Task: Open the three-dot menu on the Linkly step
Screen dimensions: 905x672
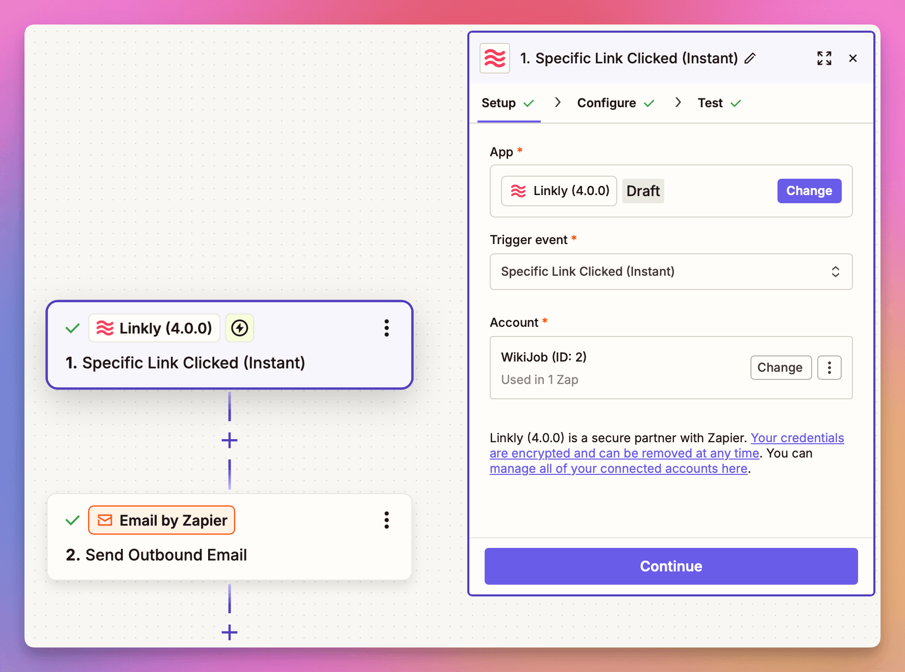Action: (x=387, y=328)
